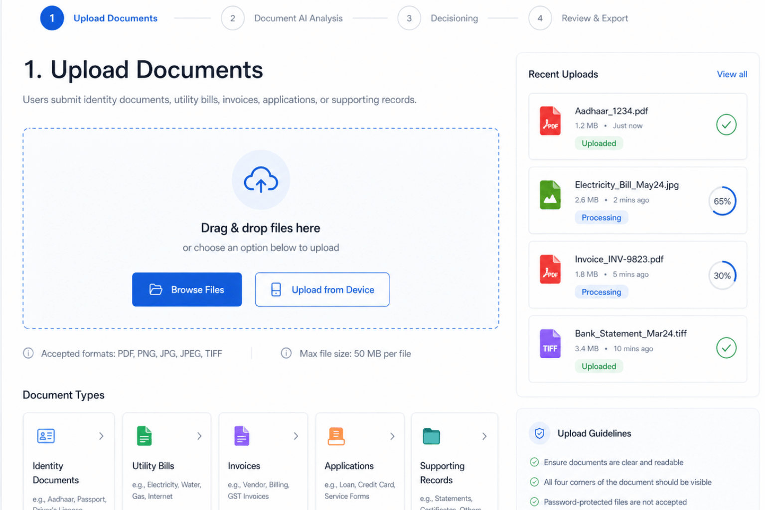Click the check icon beside password-protected files guideline
The image size is (765, 510).
coord(534,502)
